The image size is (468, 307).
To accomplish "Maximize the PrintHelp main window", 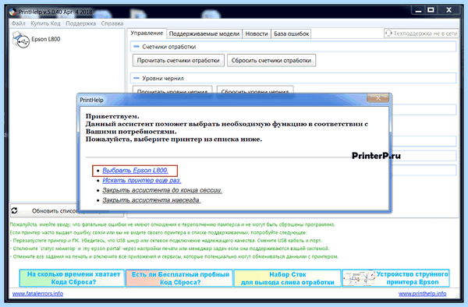I will click(431, 10).
